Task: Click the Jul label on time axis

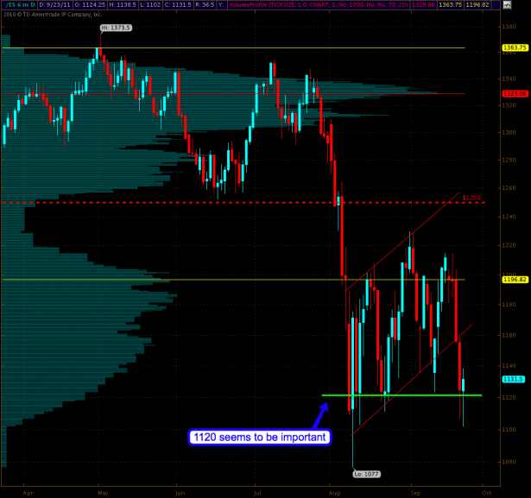Action: click(x=257, y=493)
